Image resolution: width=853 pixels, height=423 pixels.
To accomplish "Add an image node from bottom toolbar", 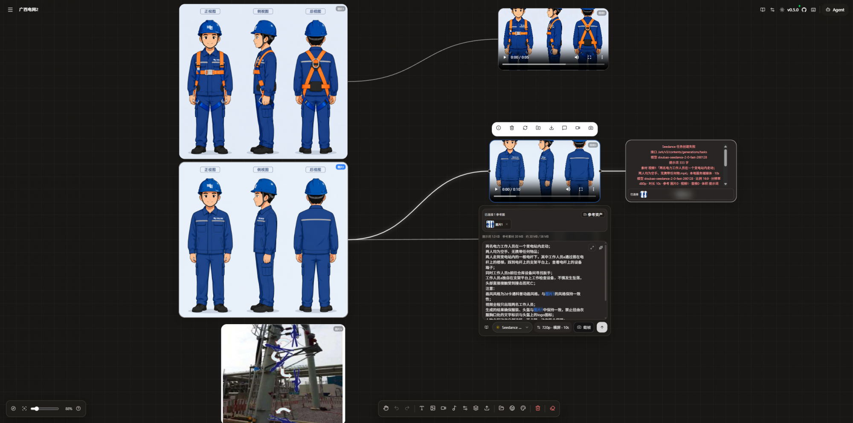I will (x=433, y=408).
